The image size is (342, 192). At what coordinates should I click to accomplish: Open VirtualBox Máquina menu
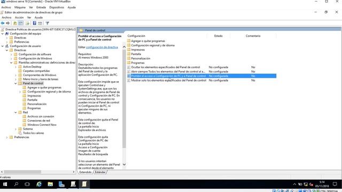coord(20,7)
